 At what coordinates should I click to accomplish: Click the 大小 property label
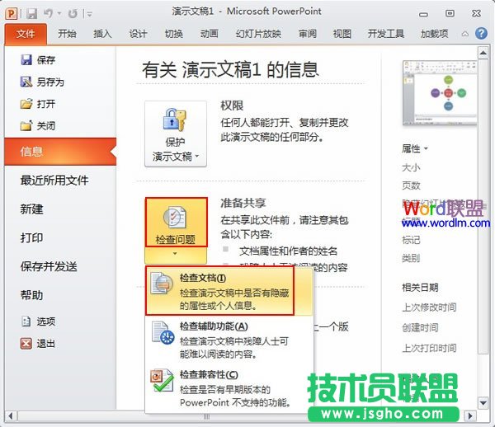click(x=411, y=167)
